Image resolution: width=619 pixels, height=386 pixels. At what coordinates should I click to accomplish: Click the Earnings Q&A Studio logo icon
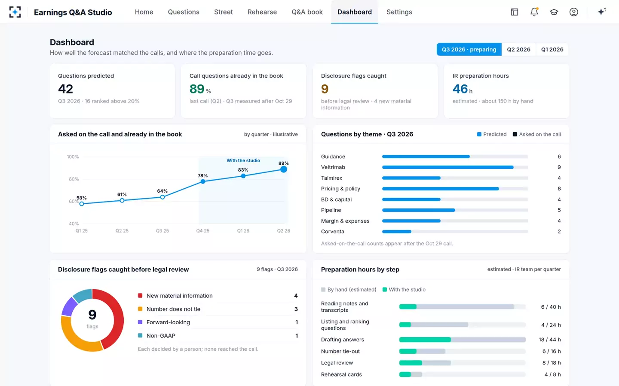(15, 12)
